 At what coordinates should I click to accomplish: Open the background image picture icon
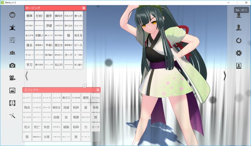[x=12, y=90]
